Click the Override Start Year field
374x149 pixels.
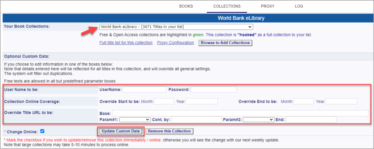click(x=202, y=101)
